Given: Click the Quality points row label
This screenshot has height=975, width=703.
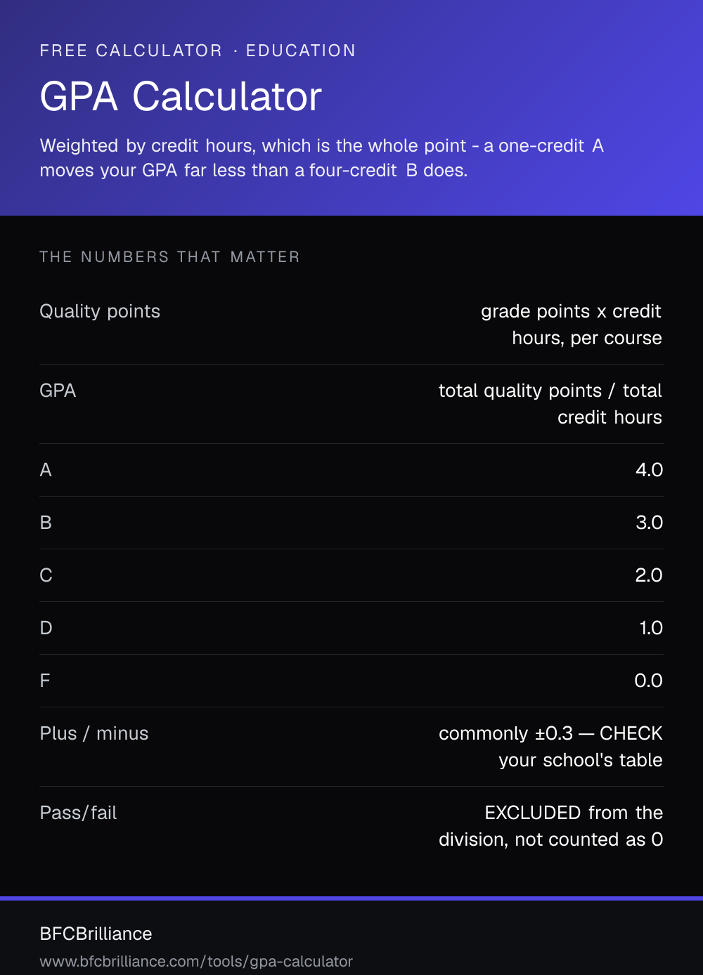Looking at the screenshot, I should pos(100,311).
